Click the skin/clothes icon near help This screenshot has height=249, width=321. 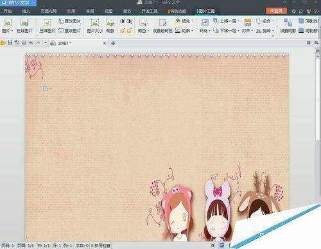click(308, 11)
